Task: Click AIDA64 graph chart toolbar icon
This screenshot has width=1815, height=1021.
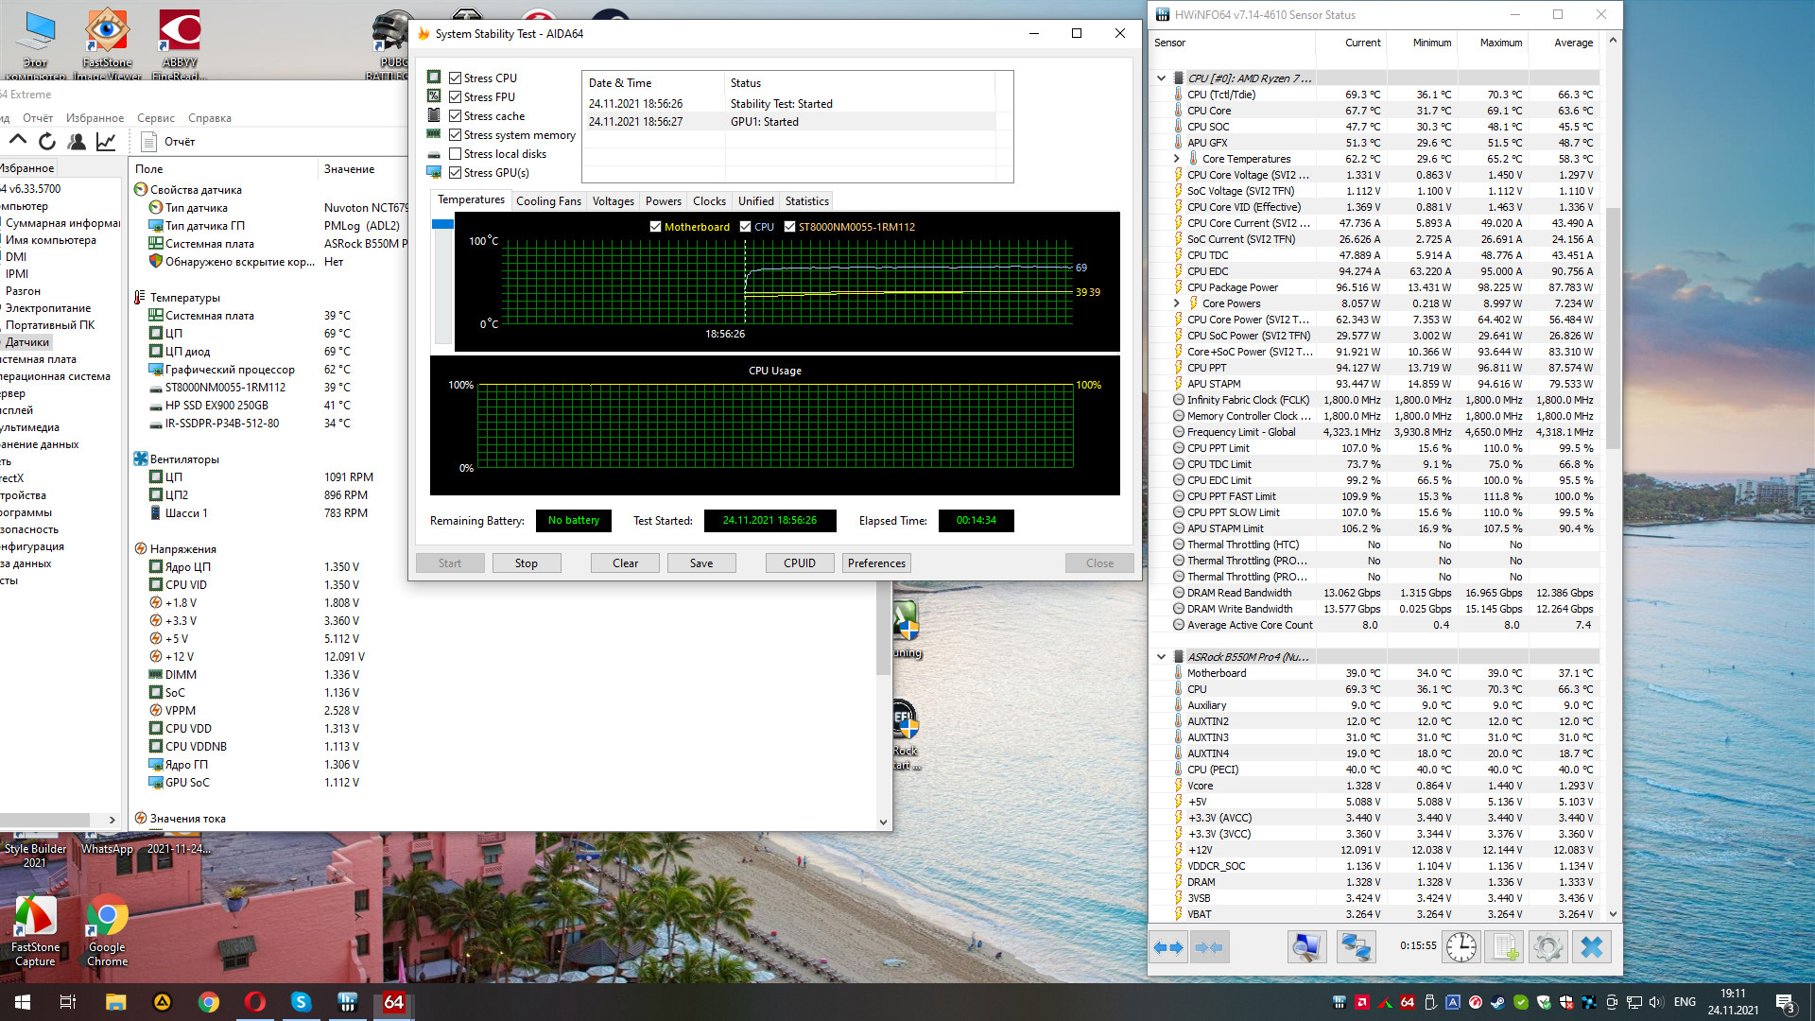Action: pos(106,142)
